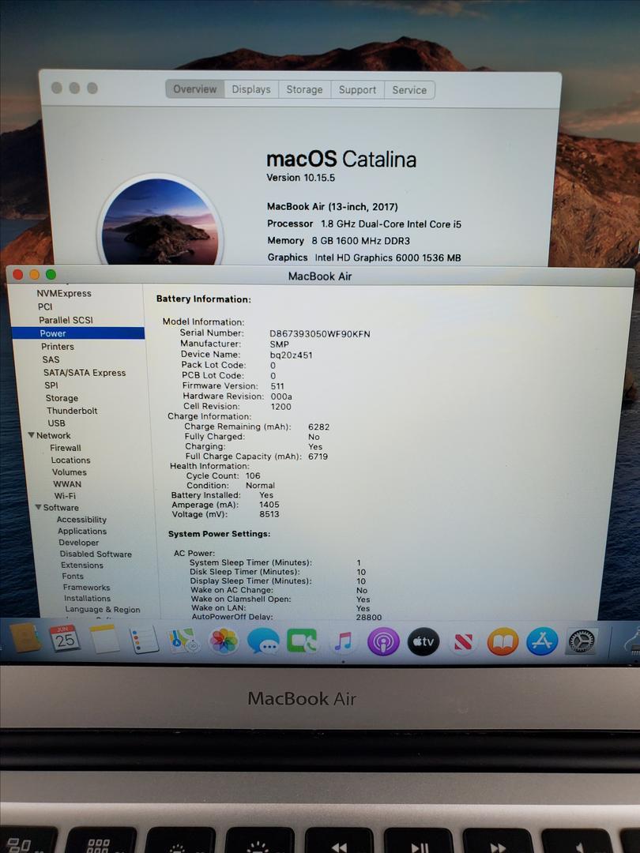Open System Preferences from the Dock

[x=582, y=641]
